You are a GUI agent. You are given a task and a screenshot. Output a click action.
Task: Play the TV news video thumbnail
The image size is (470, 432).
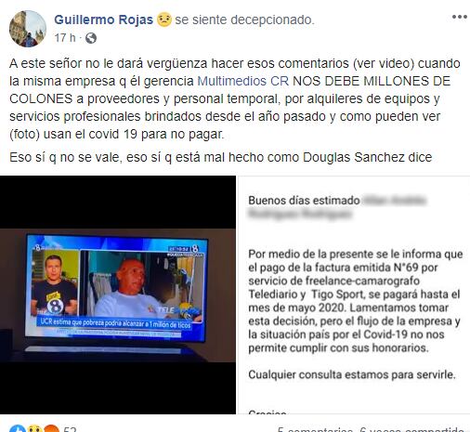point(118,295)
